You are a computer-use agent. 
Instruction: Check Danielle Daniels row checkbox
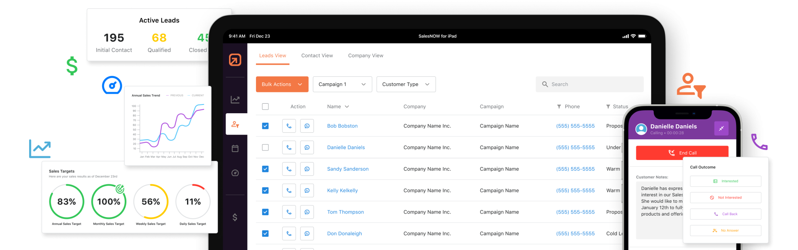[x=265, y=147]
